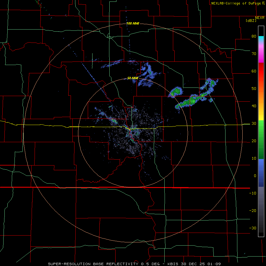
Task: Click the -10 dBZ scale value
Action: point(253,193)
